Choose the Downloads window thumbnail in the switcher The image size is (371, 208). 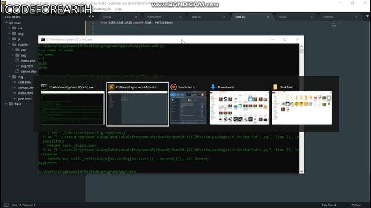coord(239,108)
